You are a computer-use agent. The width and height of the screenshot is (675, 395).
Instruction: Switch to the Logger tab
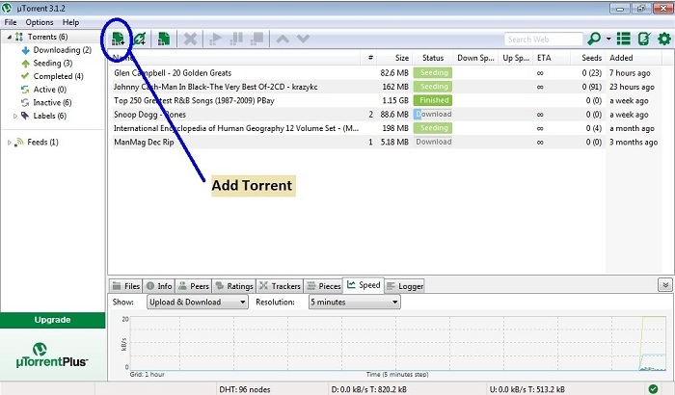405,286
